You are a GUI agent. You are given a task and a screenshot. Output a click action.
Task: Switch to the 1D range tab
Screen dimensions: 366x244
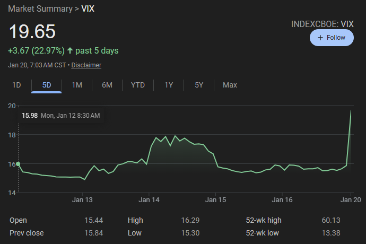coord(16,85)
